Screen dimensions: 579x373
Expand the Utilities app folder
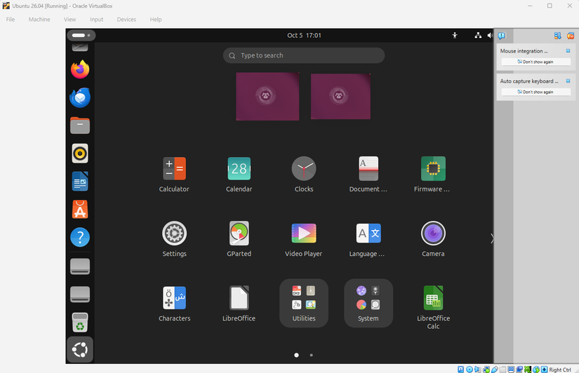303,303
